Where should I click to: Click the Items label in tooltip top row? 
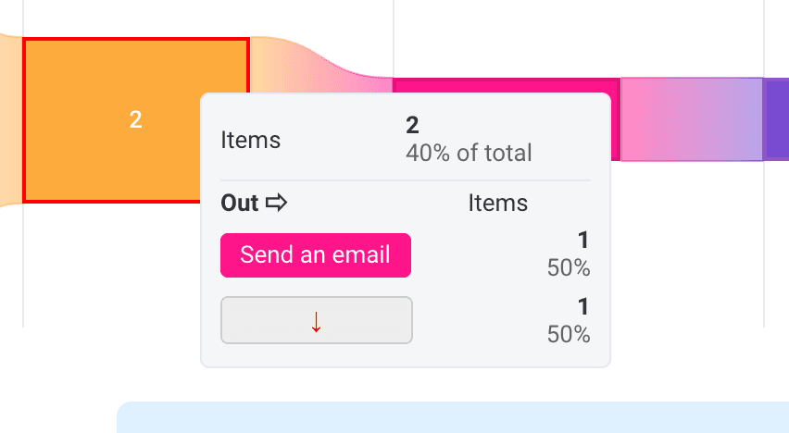tap(251, 140)
